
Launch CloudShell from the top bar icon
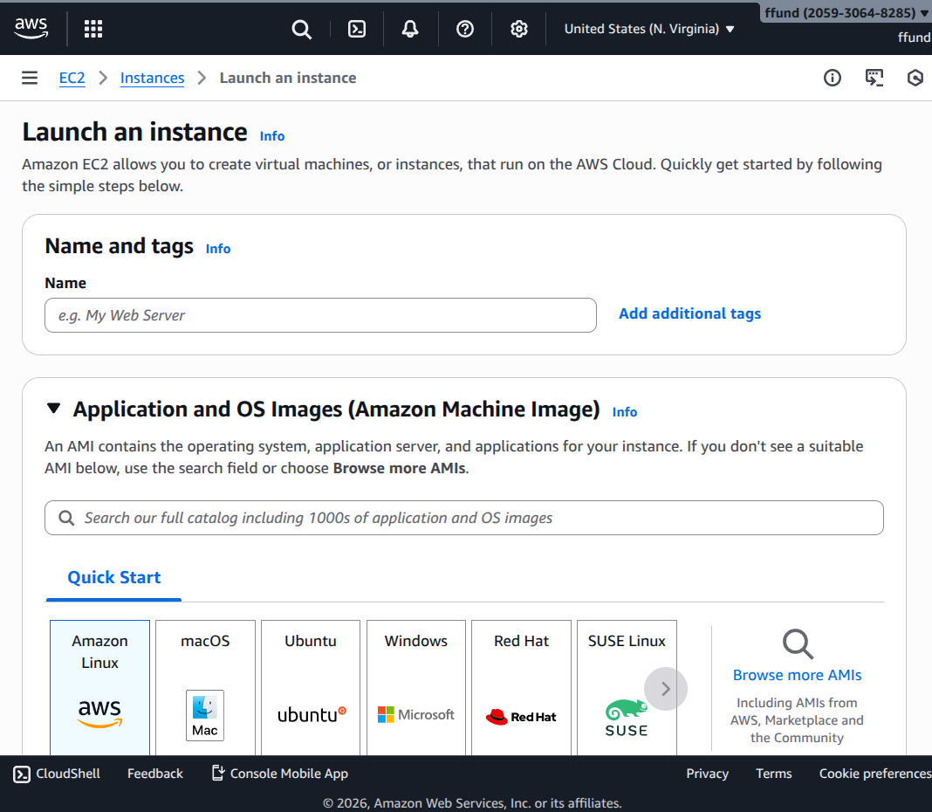(357, 29)
